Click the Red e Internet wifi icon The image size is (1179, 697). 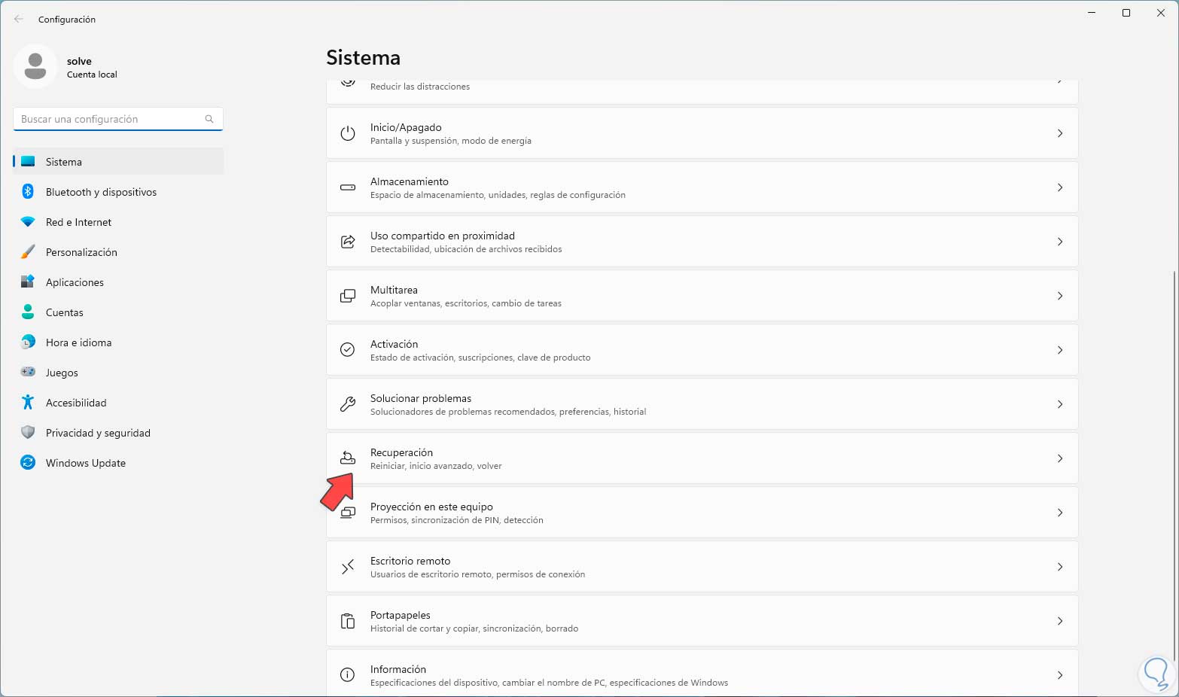click(x=28, y=222)
